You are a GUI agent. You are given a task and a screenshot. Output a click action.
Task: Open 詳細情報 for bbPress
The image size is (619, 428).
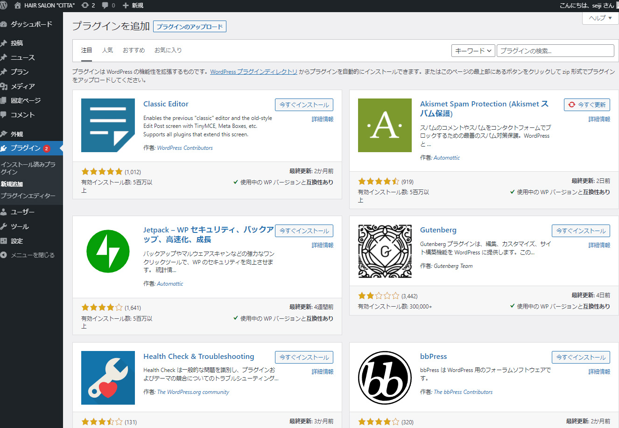(599, 372)
